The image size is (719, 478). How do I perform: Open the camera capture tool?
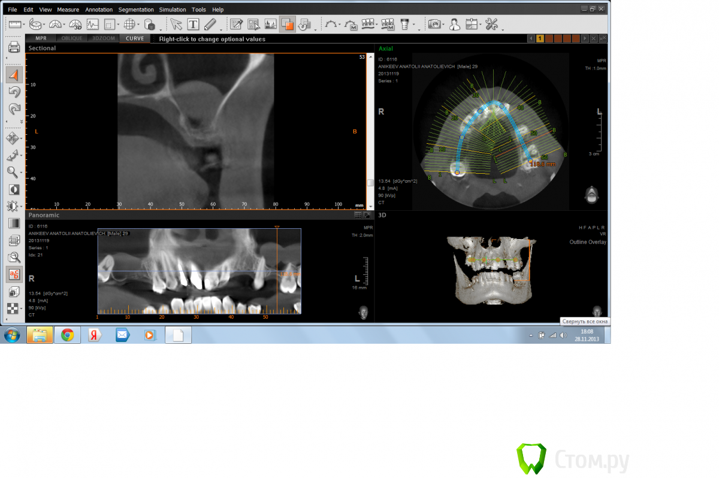click(434, 25)
